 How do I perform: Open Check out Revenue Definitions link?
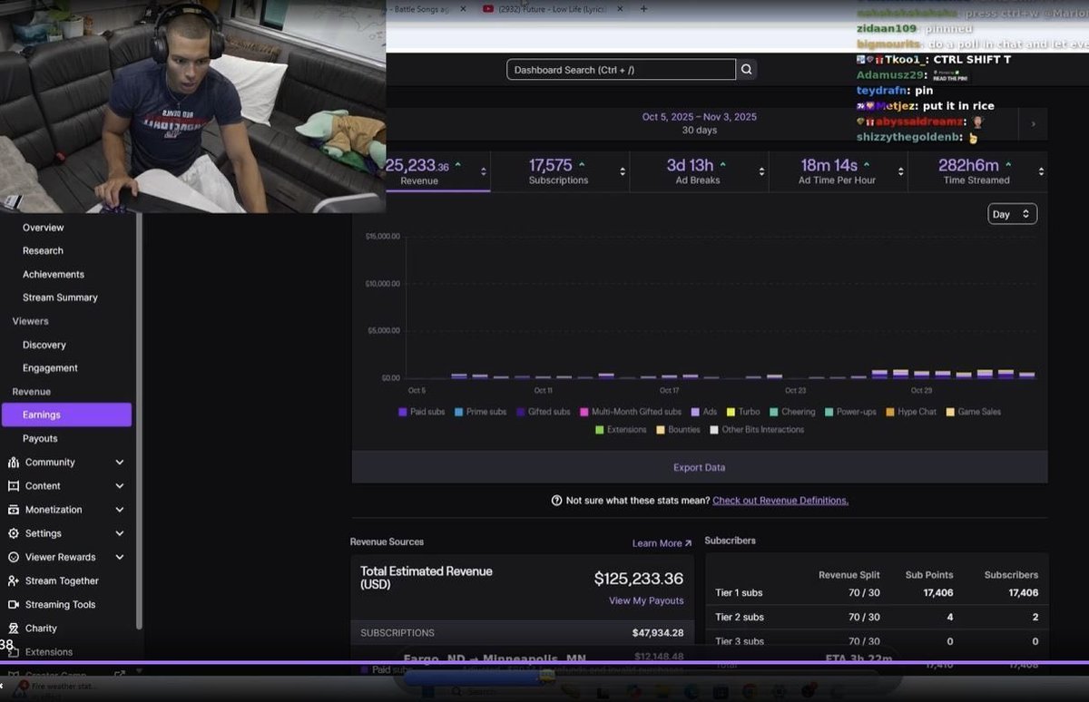pos(780,501)
